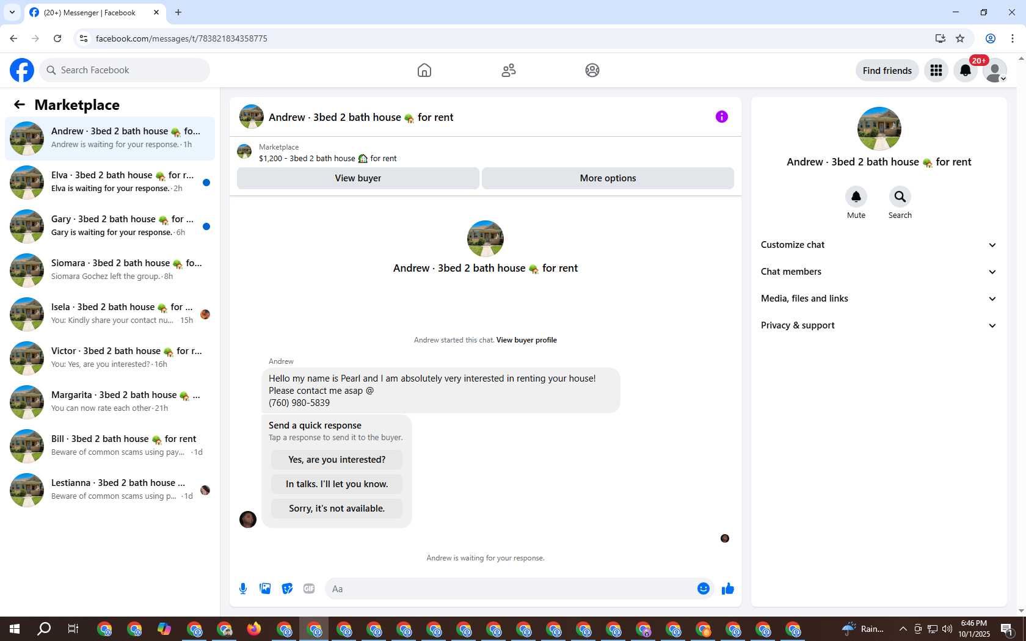Click the View buyer button
Viewport: 1026px width, 641px height.
[358, 178]
